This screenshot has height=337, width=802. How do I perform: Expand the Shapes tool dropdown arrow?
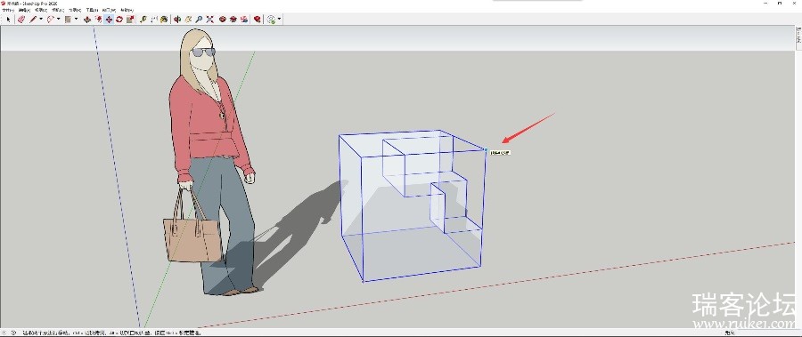(76, 19)
